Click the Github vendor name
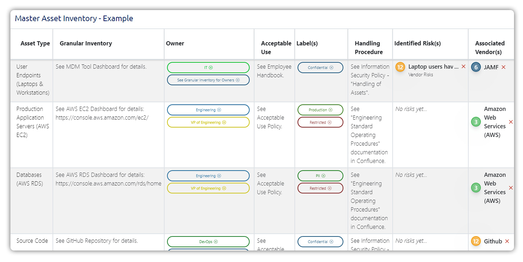The image size is (523, 262). coord(493,241)
